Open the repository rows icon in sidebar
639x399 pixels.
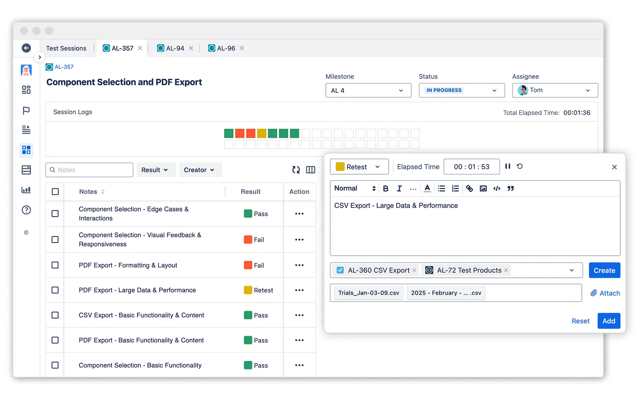[x=26, y=170]
